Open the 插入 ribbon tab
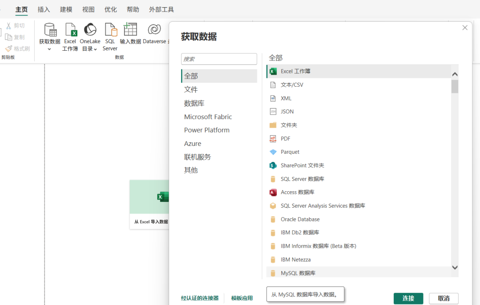Viewport: 480px width, 305px height. 44,9
